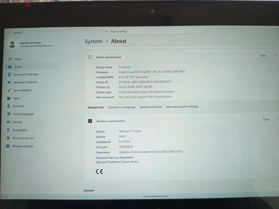Open Advanced system settings link
The height and width of the screenshot is (209, 279).
pyautogui.click(x=182, y=107)
